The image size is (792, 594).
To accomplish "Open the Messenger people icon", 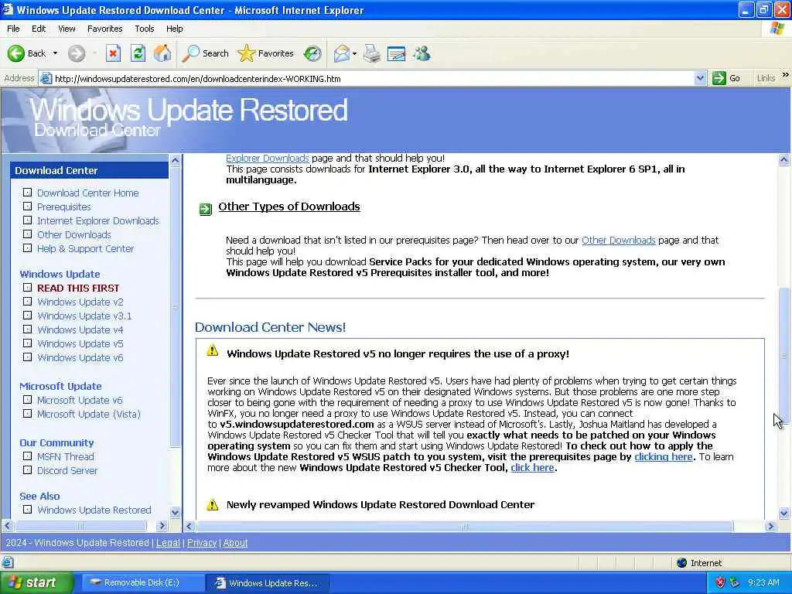I will [x=422, y=53].
